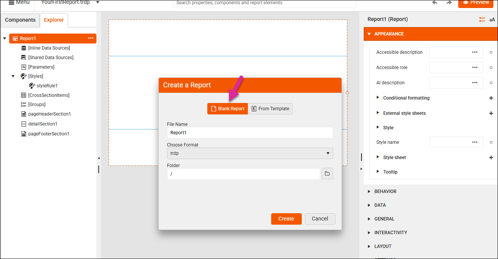This screenshot has height=259, width=498.
Task: Open the Accessible role ellipsis editor
Action: [x=475, y=67]
